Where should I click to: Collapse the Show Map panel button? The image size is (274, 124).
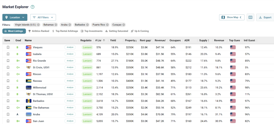tap(232, 17)
